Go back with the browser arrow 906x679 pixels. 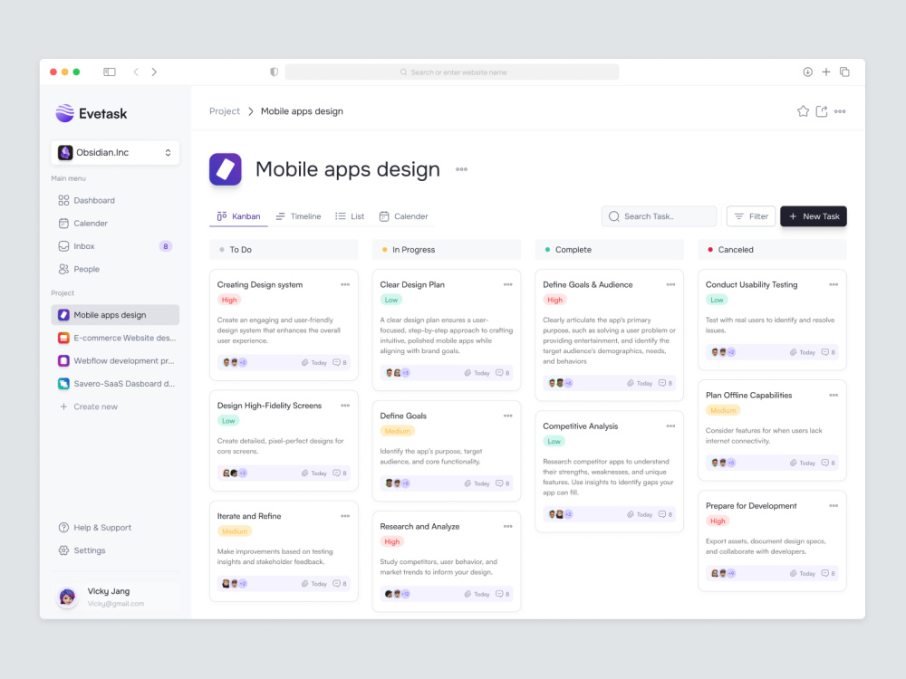(136, 72)
